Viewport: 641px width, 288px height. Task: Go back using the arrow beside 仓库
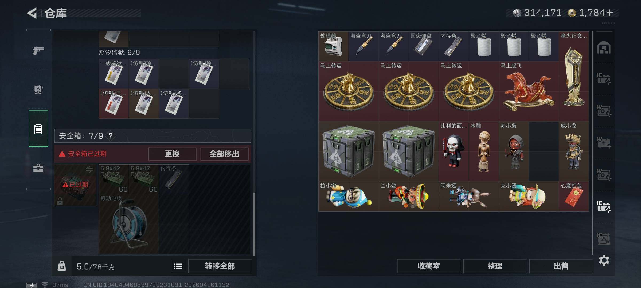pyautogui.click(x=32, y=13)
